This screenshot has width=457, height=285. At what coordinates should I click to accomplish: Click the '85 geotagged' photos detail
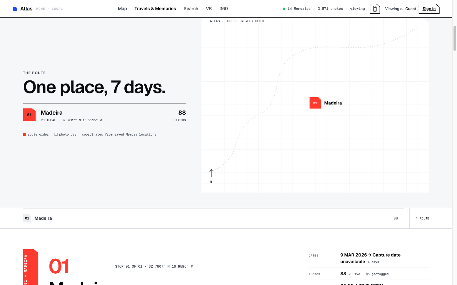[x=377, y=274]
